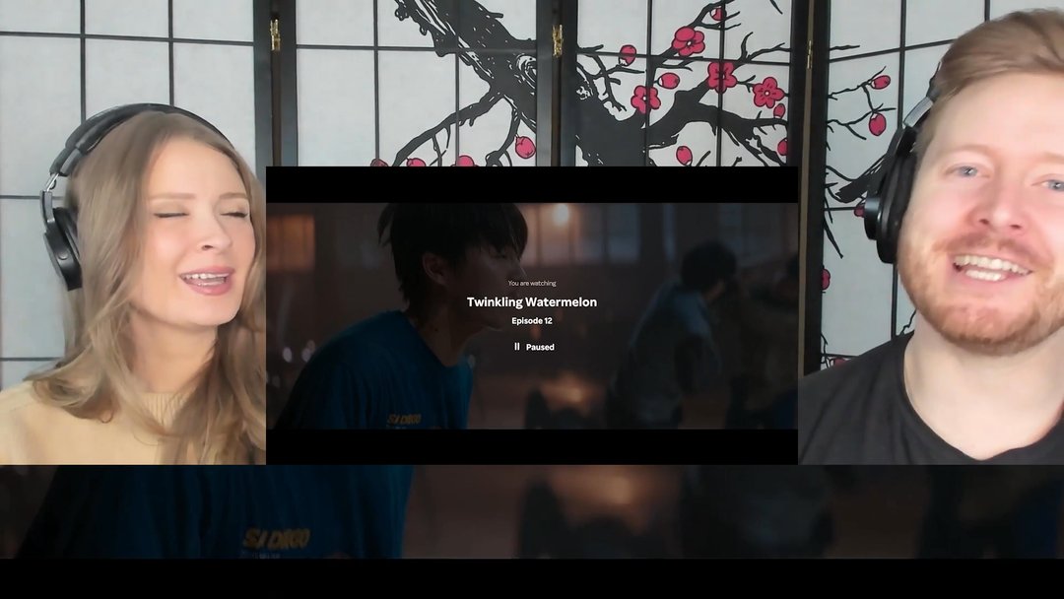Click the Episode 12 label

tap(531, 321)
